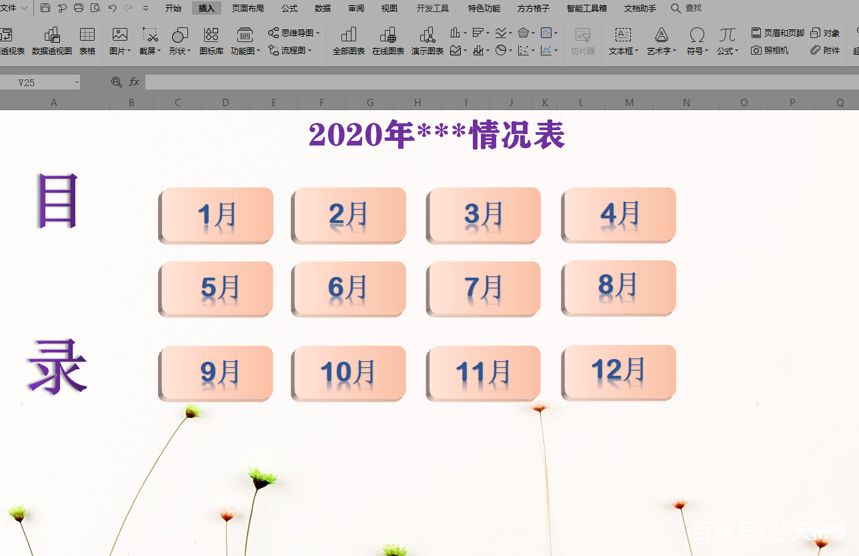Screen dimensions: 859x556
Task: Select the column M header
Action: point(629,102)
